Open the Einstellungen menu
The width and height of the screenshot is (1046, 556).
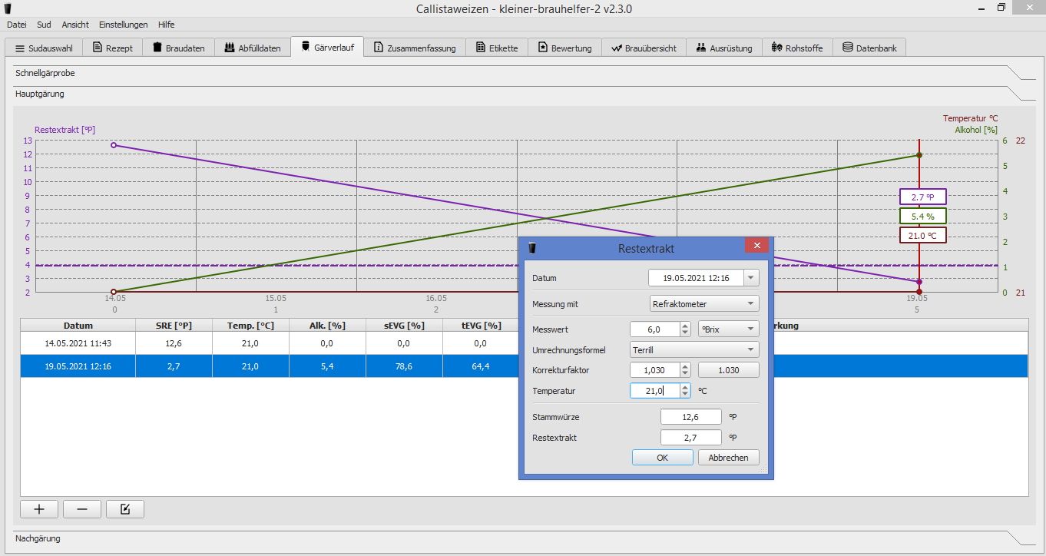[123, 25]
